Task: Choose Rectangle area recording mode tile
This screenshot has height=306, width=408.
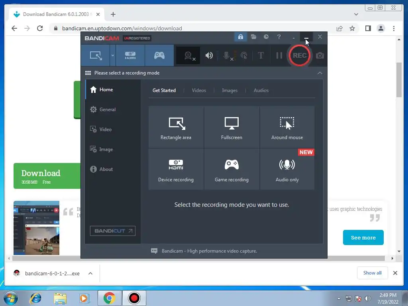Action: coord(176,127)
